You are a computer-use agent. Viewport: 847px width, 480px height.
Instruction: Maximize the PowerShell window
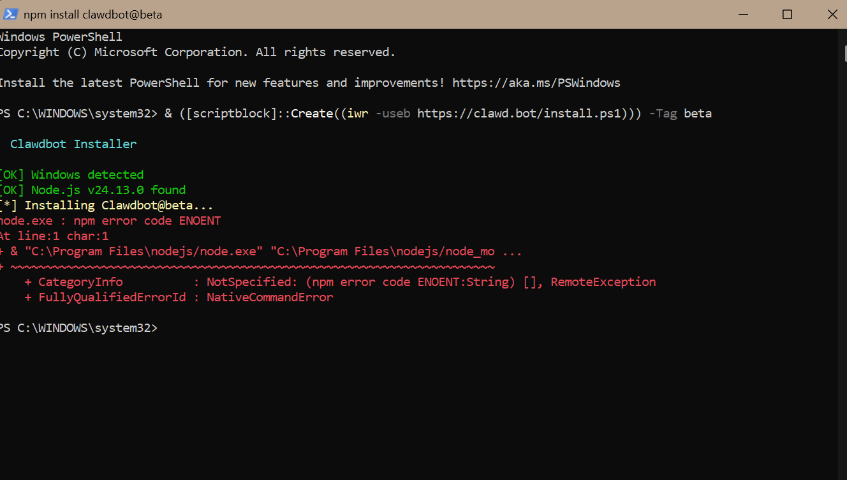[x=787, y=14]
